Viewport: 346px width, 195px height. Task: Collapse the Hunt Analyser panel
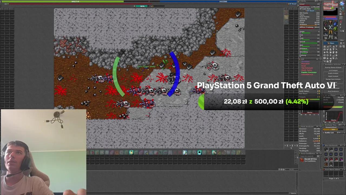coord(319,126)
